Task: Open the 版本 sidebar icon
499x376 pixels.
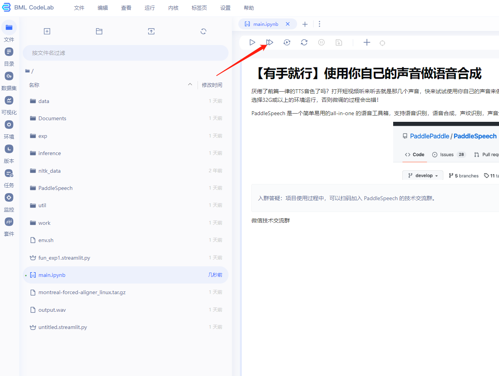Action: 9,149
